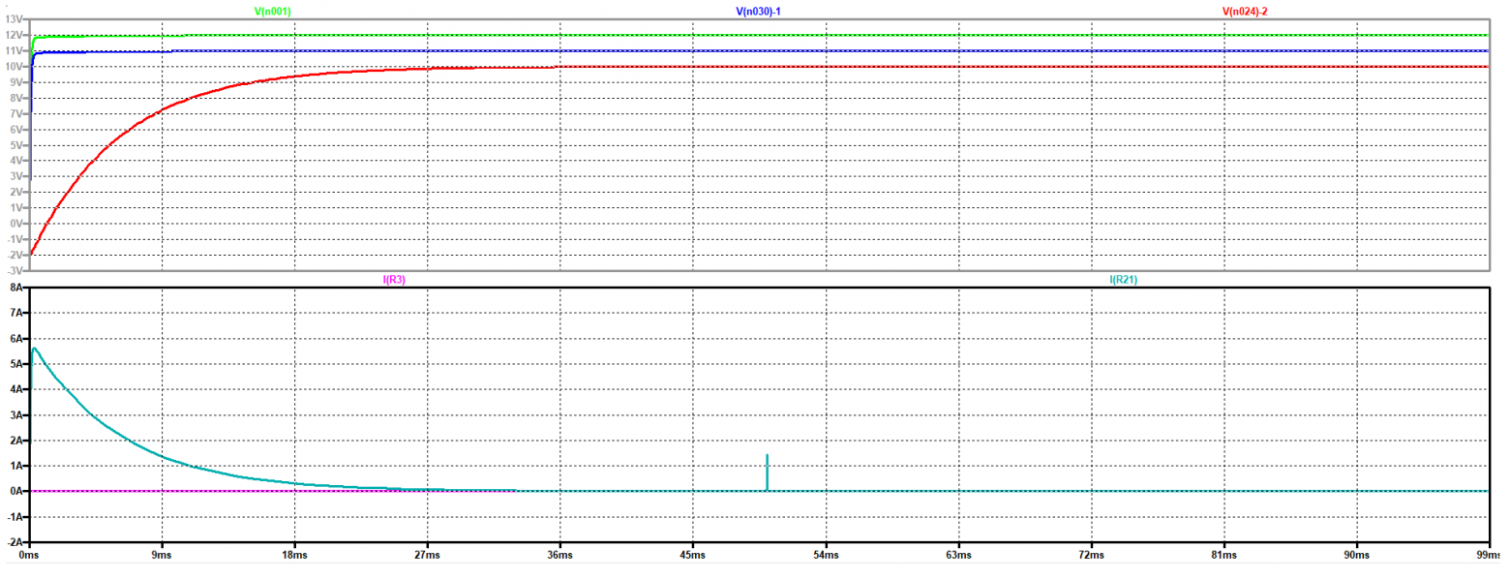Image resolution: width=1510 pixels, height=579 pixels.
Task: Click the magenta I(R3) trace label
Action: tap(394, 280)
